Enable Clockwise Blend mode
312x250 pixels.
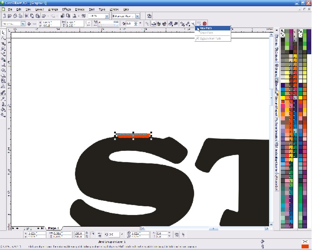pos(159,24)
